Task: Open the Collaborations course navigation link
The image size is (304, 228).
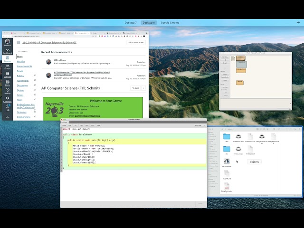Action: (24, 117)
